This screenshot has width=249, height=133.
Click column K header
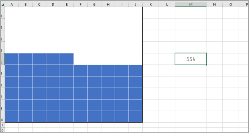click(x=150, y=5)
